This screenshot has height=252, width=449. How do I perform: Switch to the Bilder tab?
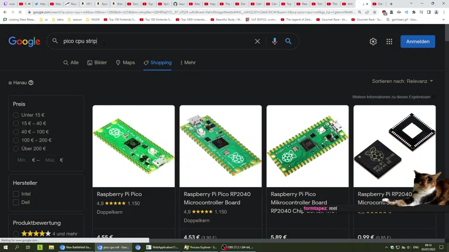tap(97, 62)
